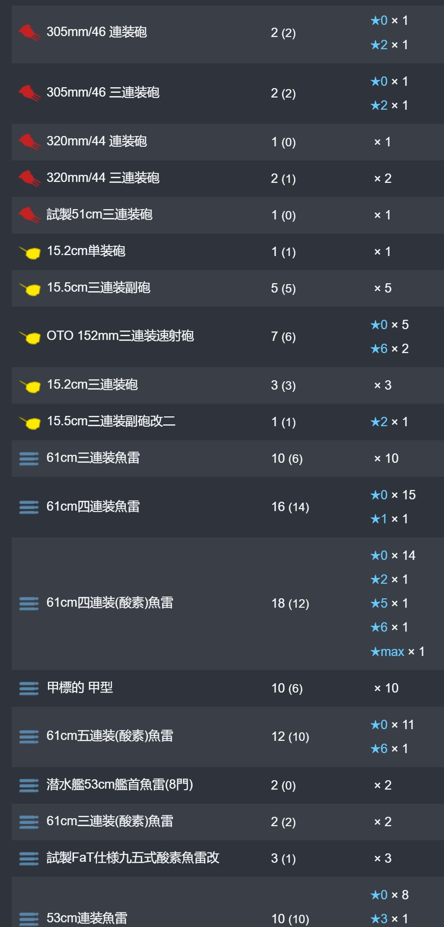Viewport: 444px width, 927px height.
Task: Select the 320mm/44 連装砲 row name
Action: pyautogui.click(x=97, y=141)
